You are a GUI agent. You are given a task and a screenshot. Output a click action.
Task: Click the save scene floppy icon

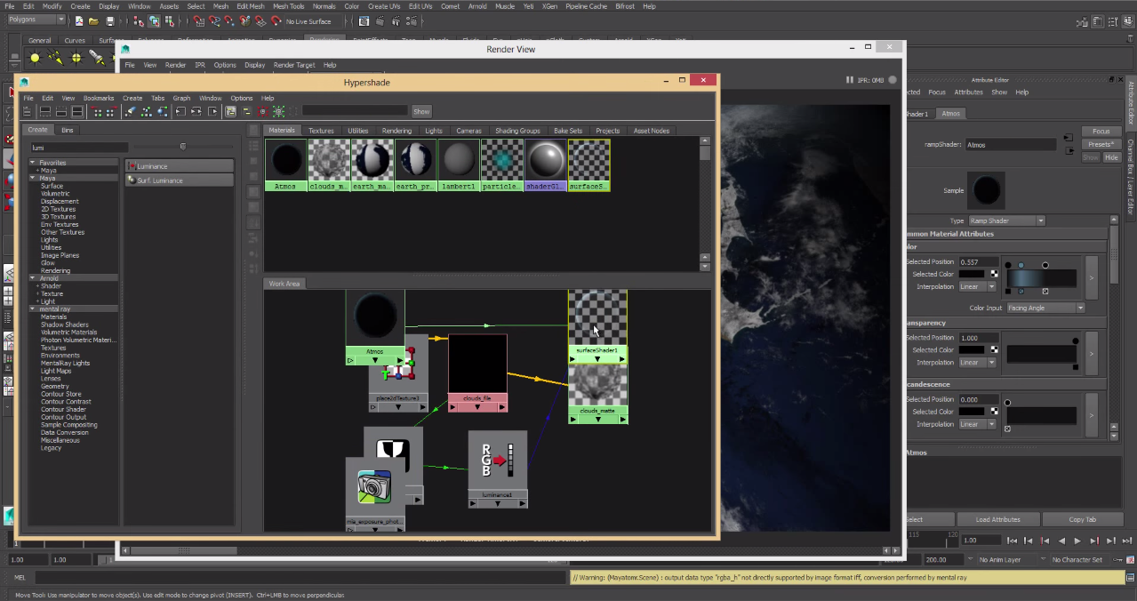click(110, 20)
